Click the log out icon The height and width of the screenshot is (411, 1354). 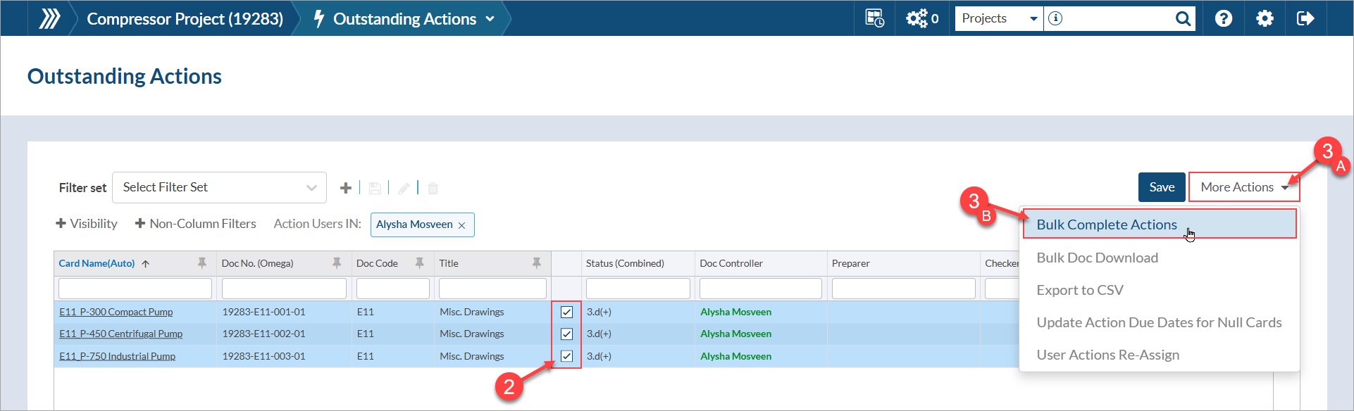click(1305, 18)
